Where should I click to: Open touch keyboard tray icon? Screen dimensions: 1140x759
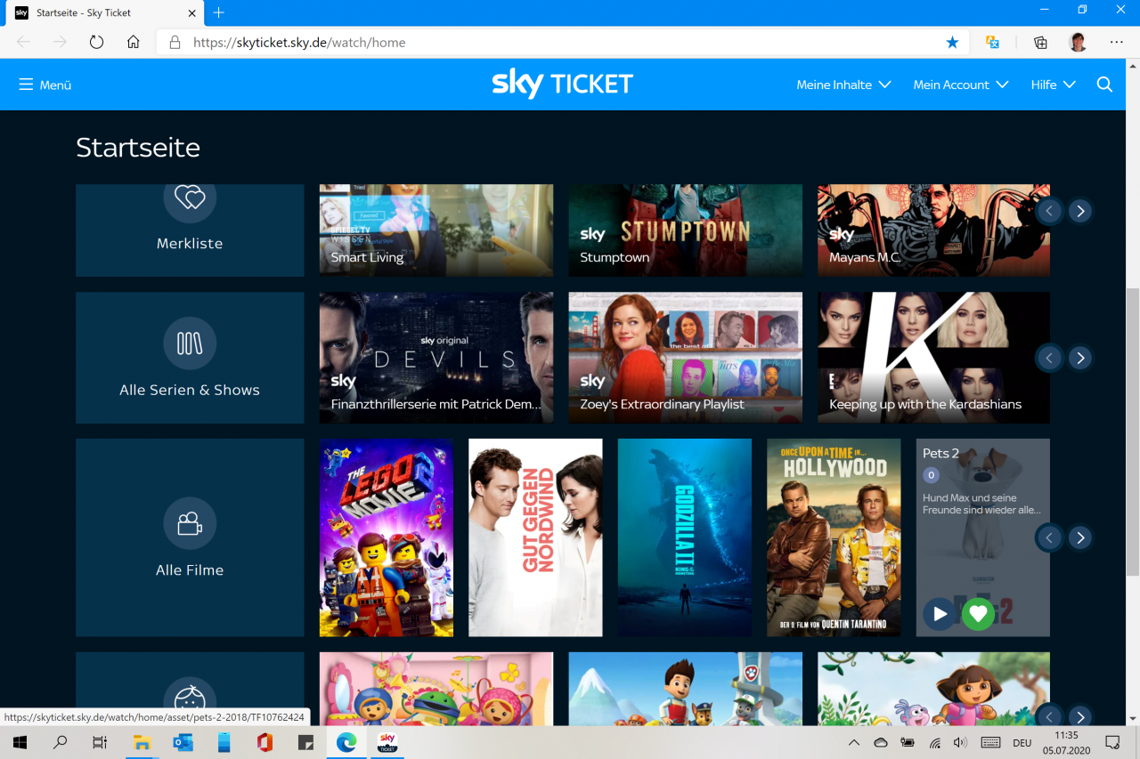[x=991, y=742]
